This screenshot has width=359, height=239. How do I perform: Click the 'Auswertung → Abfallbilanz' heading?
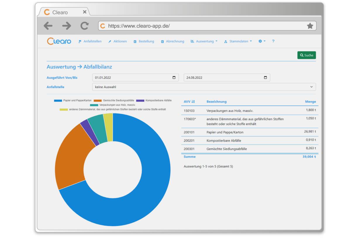(x=79, y=67)
